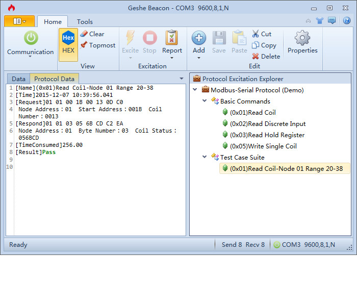
Task: Click green gem icon beside (0x02)Read Discrete Input
Action: point(225,123)
